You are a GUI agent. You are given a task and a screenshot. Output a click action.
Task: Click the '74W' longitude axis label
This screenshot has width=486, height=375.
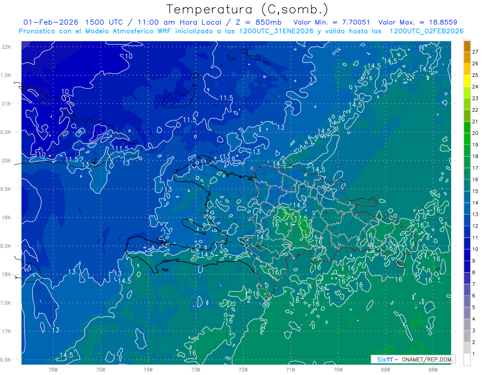148,369
